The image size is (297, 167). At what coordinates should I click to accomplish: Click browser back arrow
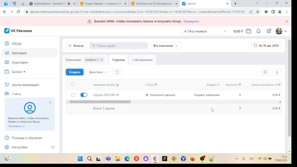pyautogui.click(x=5, y=12)
